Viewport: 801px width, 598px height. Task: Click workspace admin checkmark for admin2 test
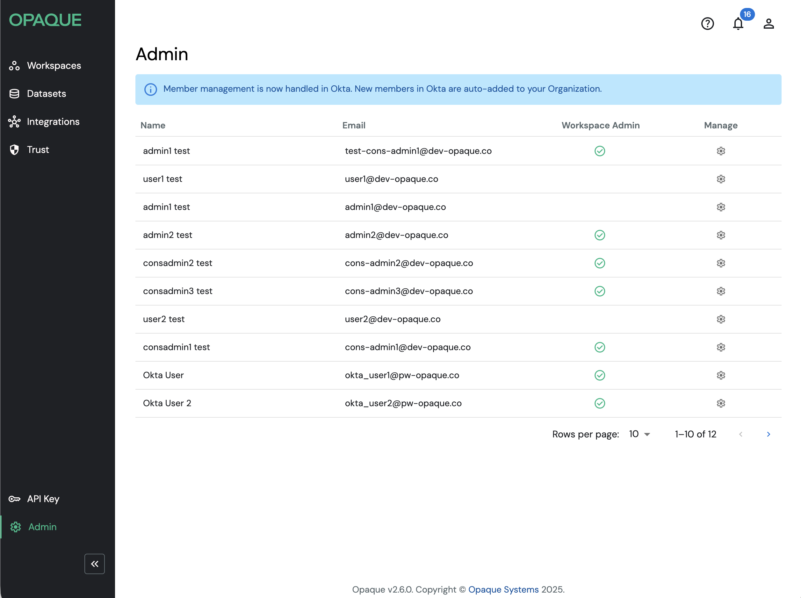pyautogui.click(x=600, y=235)
